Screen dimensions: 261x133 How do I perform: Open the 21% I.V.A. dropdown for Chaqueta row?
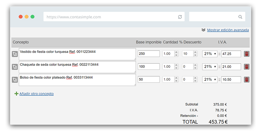210,66
